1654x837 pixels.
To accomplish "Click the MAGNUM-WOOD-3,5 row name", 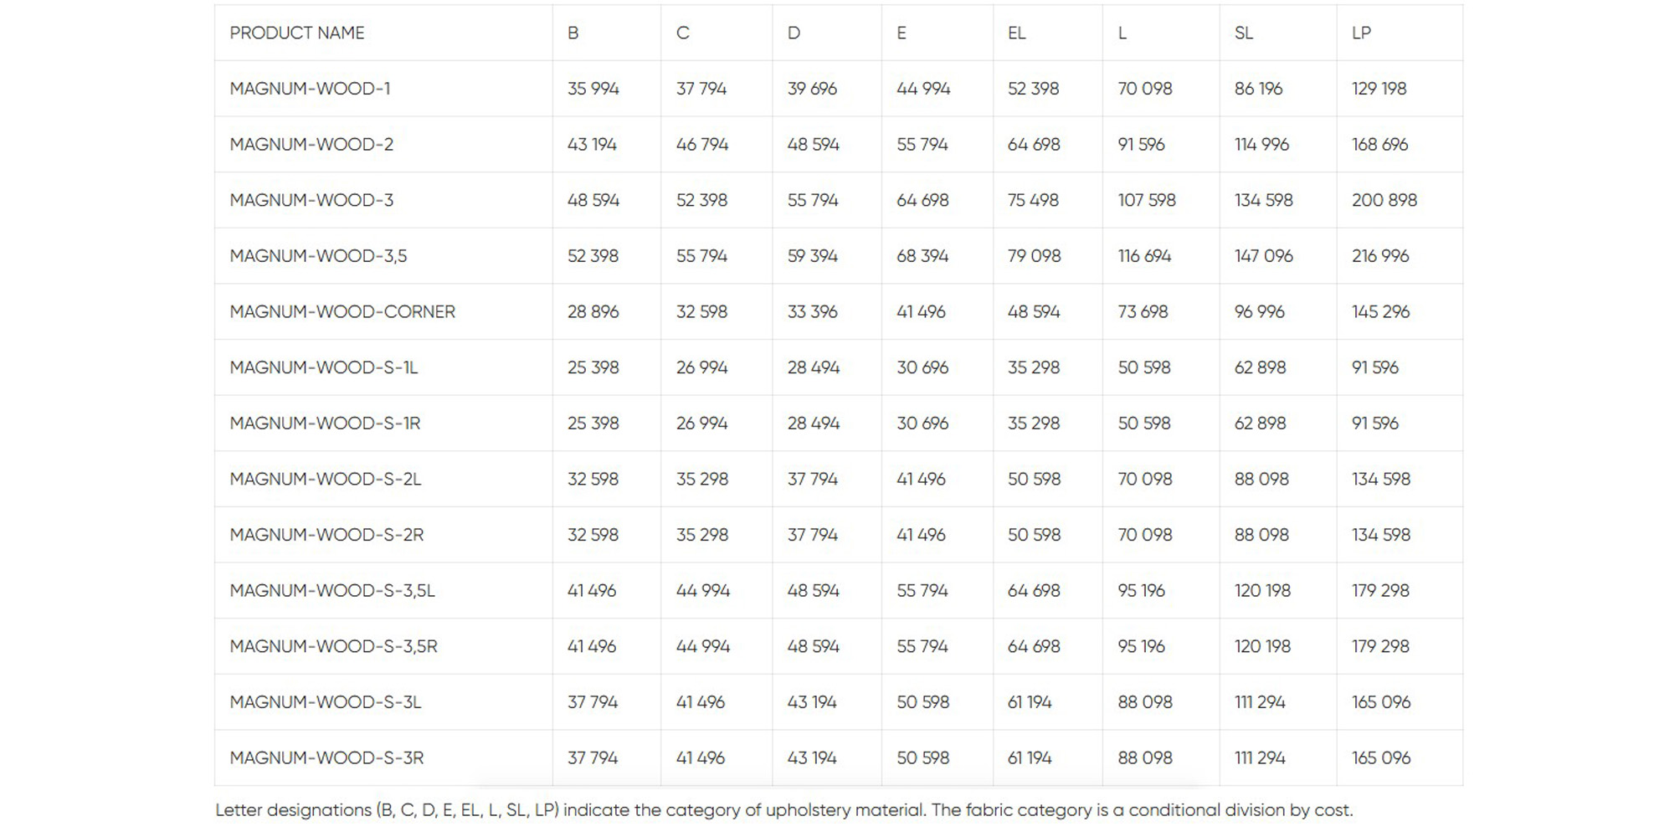I will [x=318, y=256].
